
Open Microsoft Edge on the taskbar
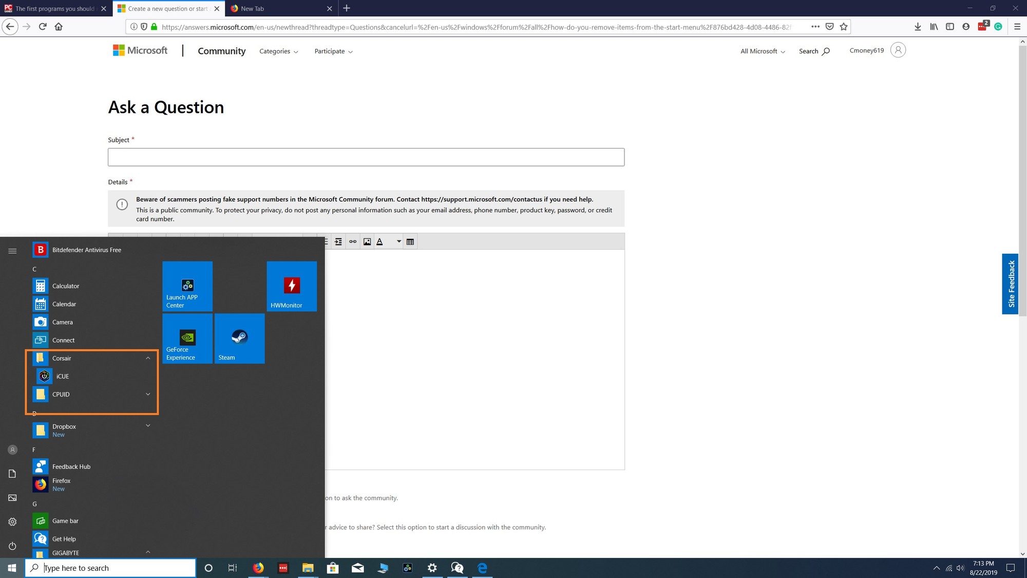click(482, 568)
